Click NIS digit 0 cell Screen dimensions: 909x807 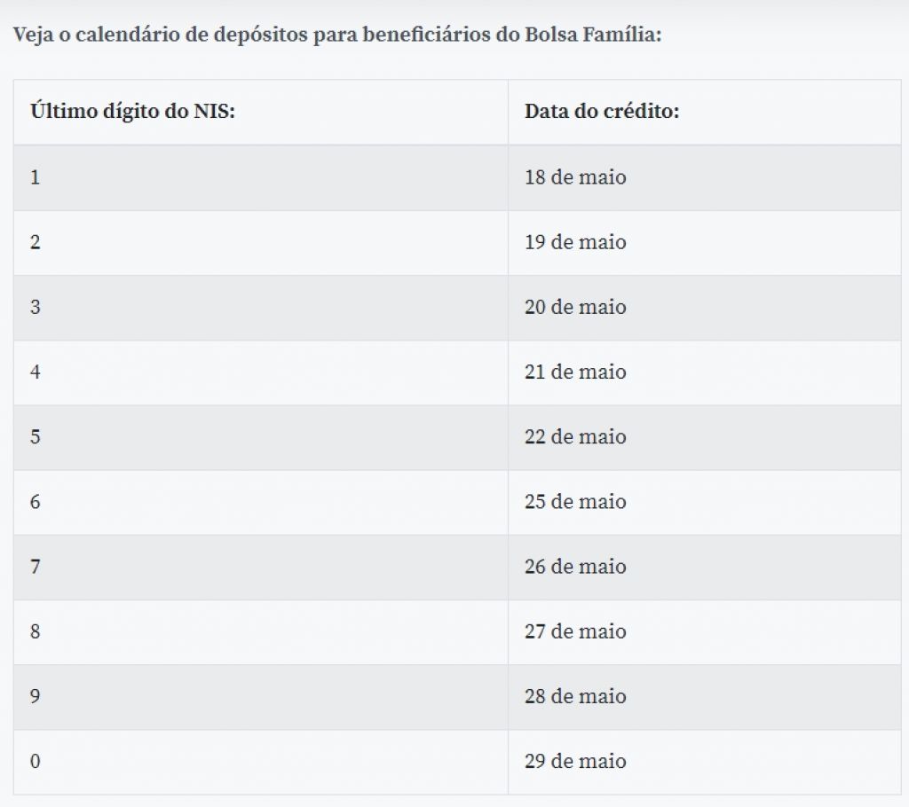(261, 761)
